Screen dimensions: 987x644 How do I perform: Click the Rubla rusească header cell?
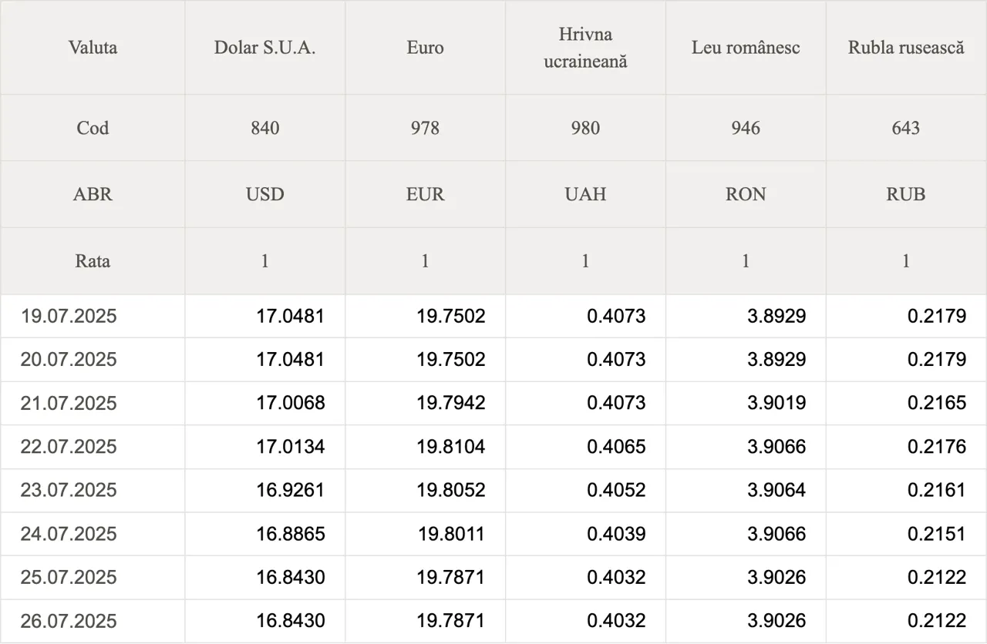[x=906, y=48]
